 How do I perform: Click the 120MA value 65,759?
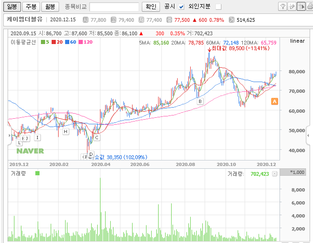tap(269, 43)
